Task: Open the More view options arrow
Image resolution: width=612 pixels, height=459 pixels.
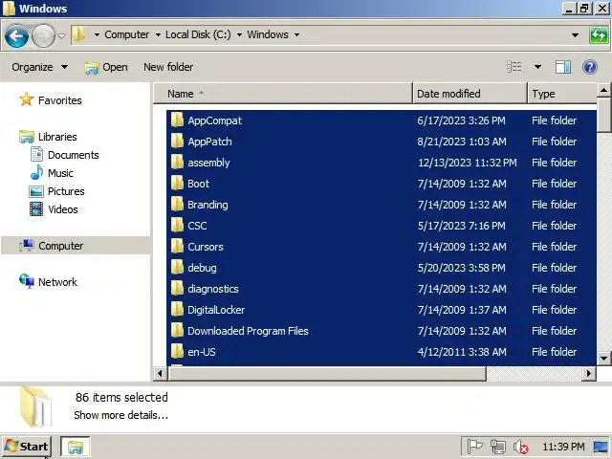Action: click(537, 67)
